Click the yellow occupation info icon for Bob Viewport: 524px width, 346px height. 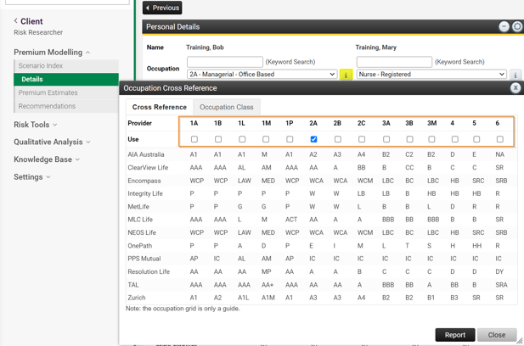pos(346,75)
